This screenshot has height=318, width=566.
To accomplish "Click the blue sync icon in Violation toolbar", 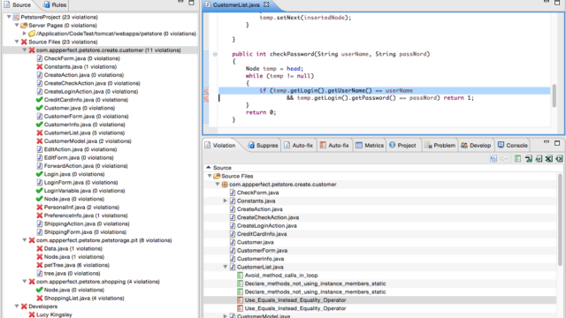I will coord(493,159).
